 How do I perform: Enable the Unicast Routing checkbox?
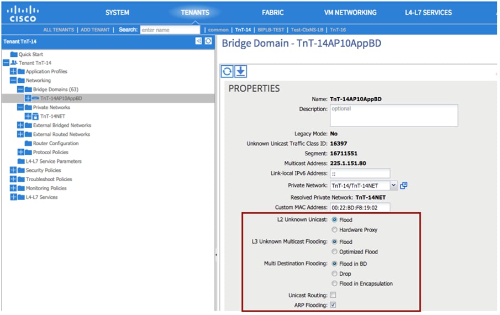(x=333, y=295)
